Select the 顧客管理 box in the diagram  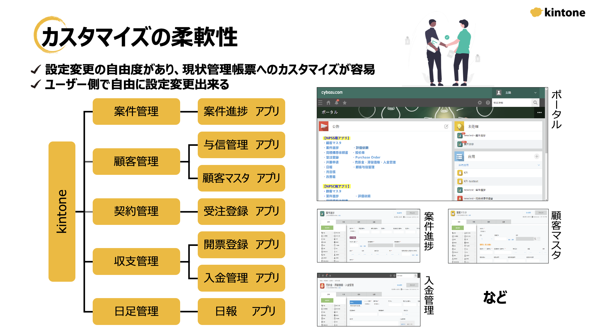point(136,162)
